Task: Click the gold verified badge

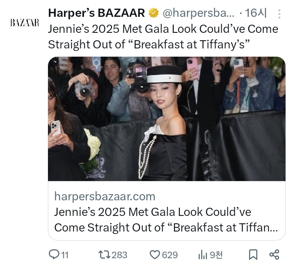Action: [x=153, y=14]
